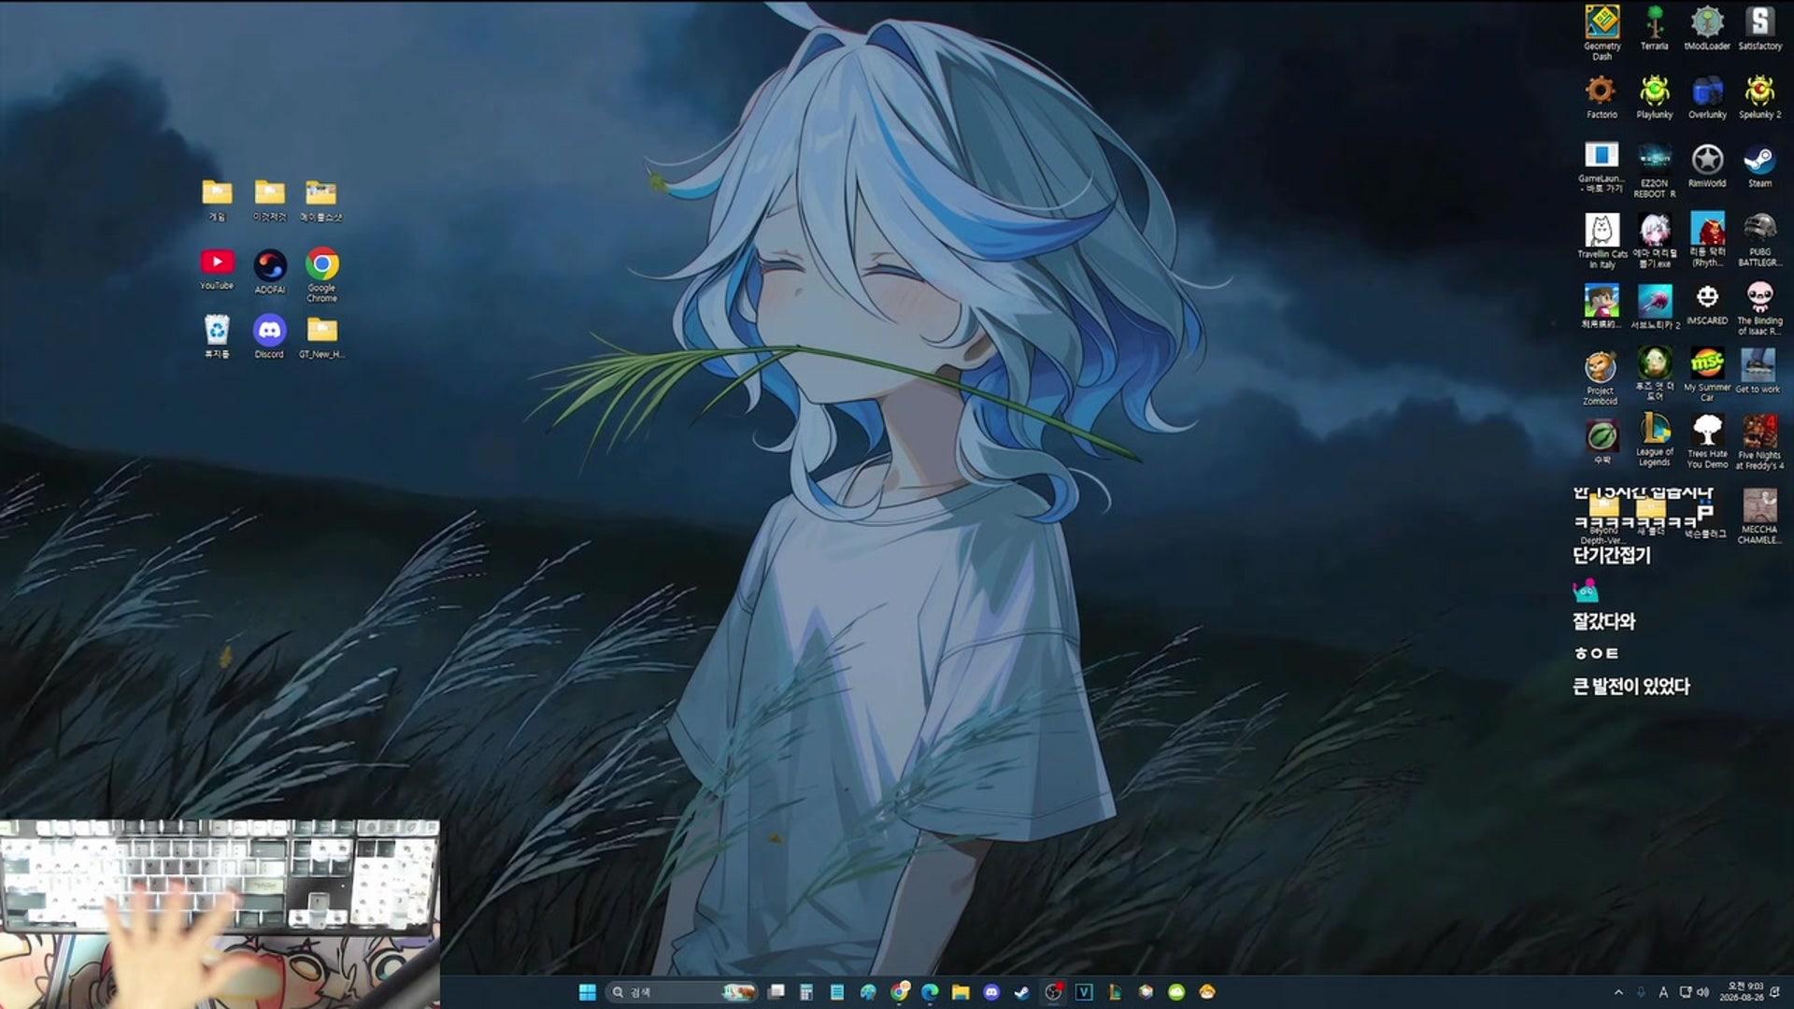
Task: Open The Binding of Isaac icon
Action: click(1759, 308)
